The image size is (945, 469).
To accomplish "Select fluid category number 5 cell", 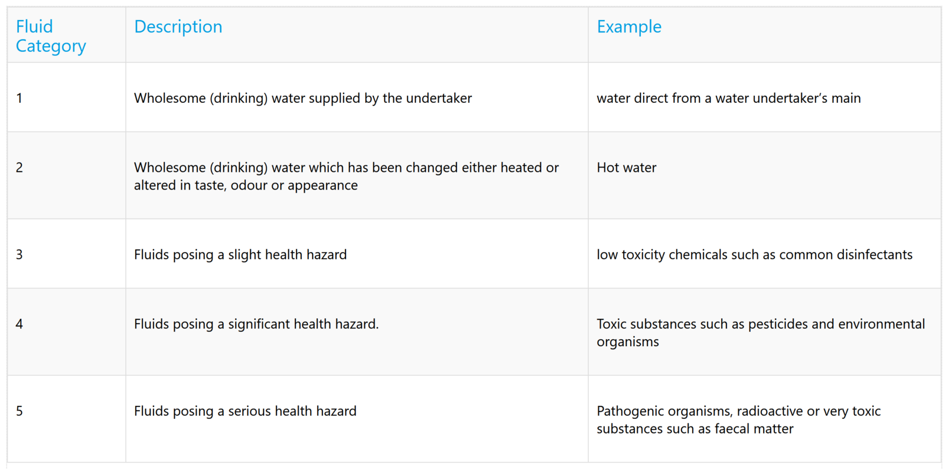I will [x=19, y=411].
